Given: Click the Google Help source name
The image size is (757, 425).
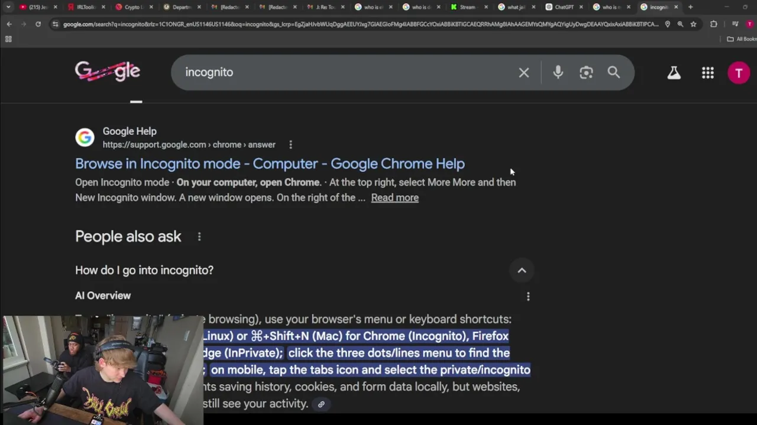Looking at the screenshot, I should coord(130,131).
